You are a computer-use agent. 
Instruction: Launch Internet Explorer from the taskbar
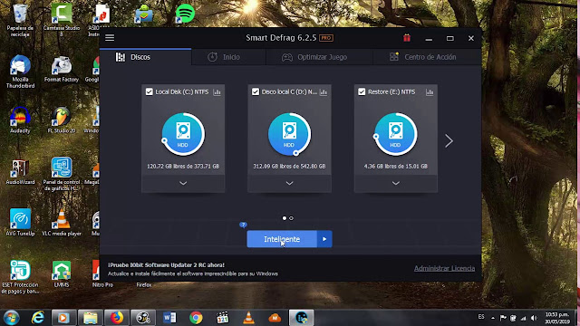click(38, 318)
